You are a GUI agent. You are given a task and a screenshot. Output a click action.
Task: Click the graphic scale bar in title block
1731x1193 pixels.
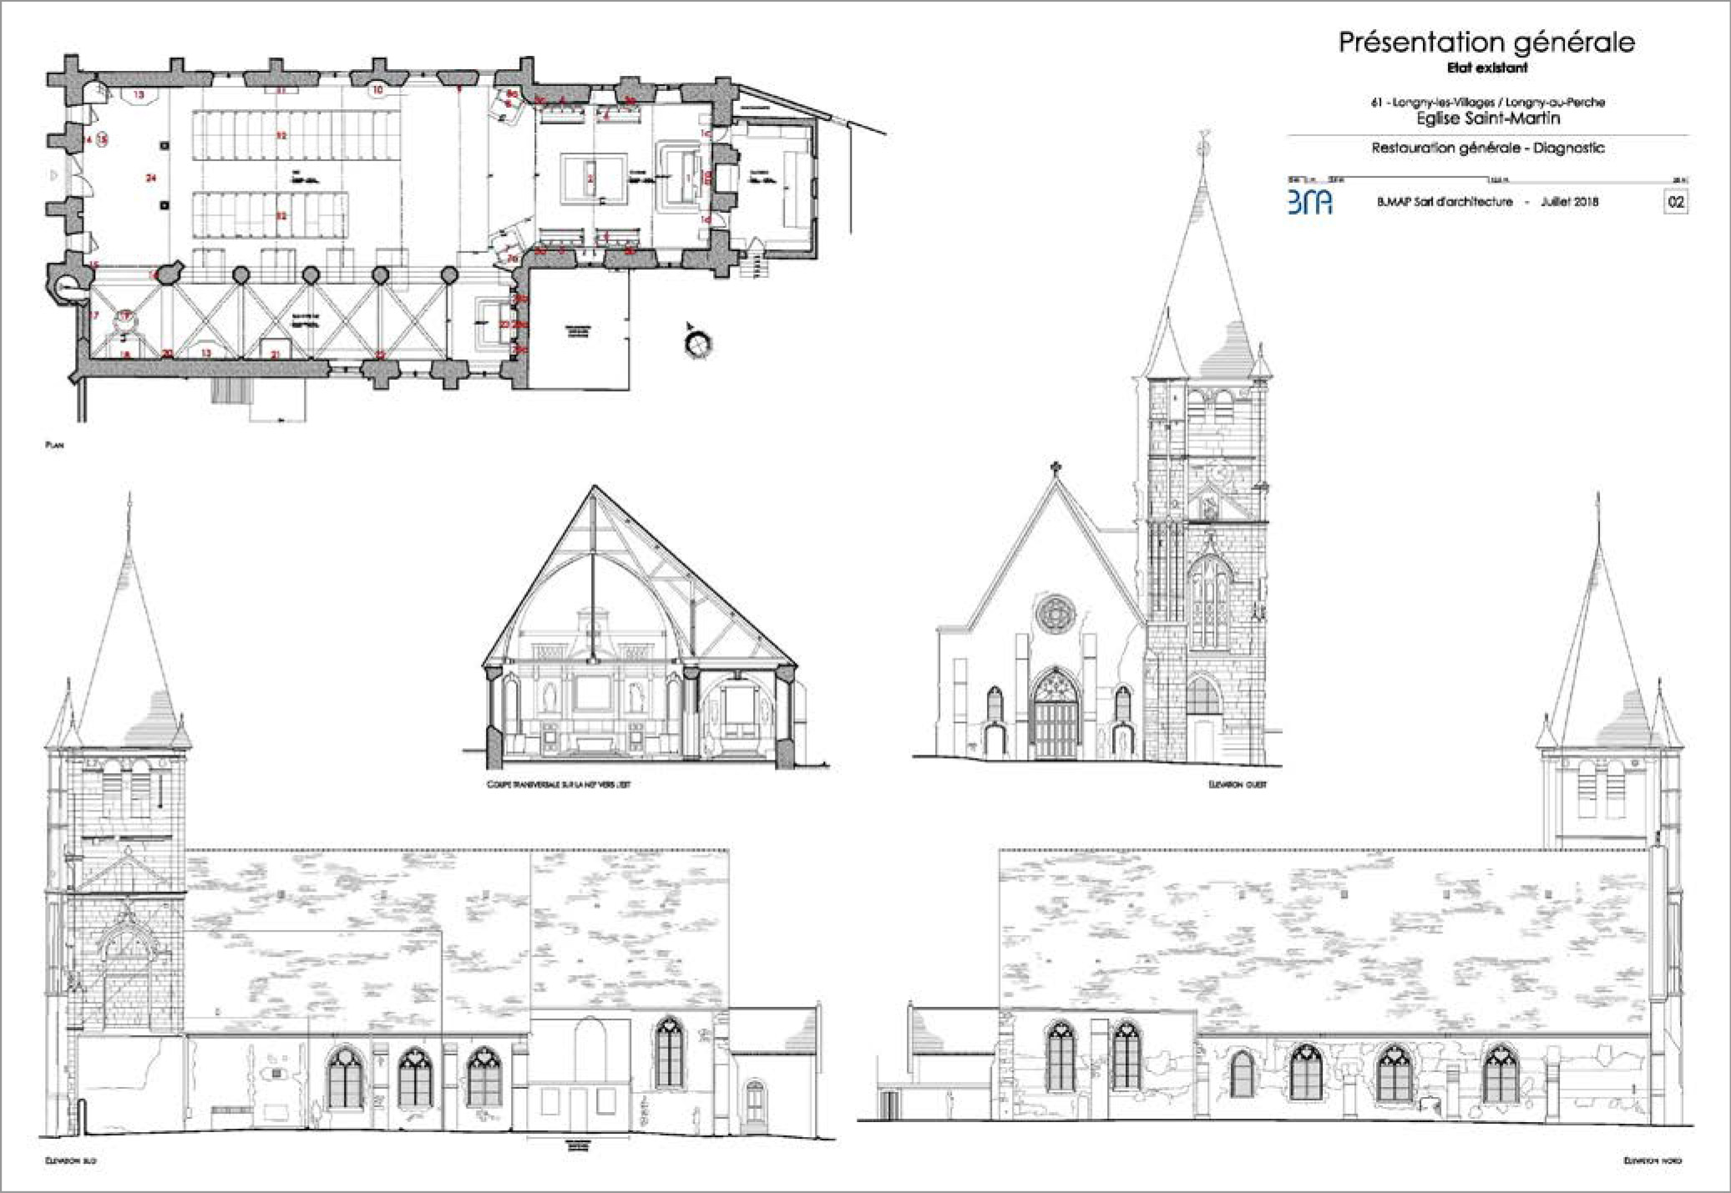click(1487, 179)
